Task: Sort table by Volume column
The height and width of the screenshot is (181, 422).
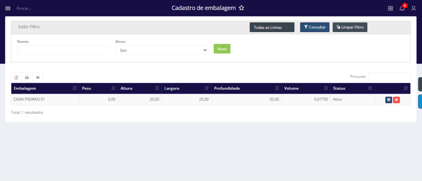Action: [x=306, y=88]
